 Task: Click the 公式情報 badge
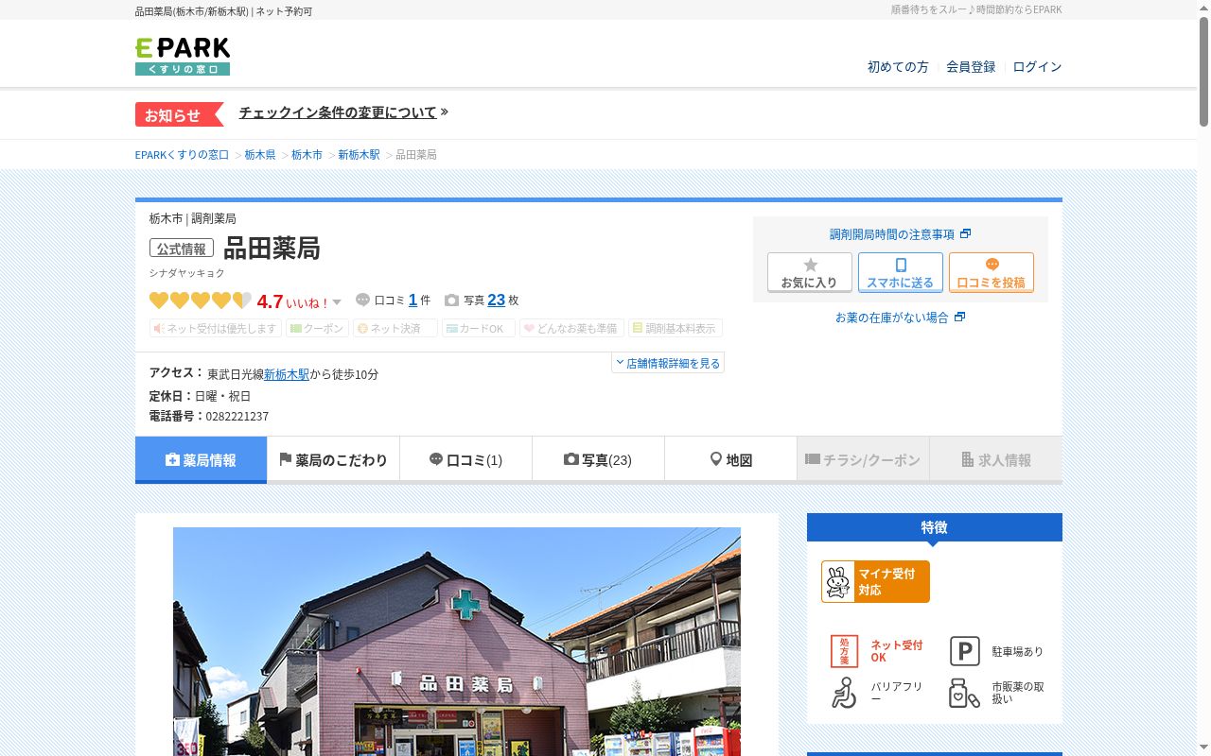pyautogui.click(x=182, y=249)
